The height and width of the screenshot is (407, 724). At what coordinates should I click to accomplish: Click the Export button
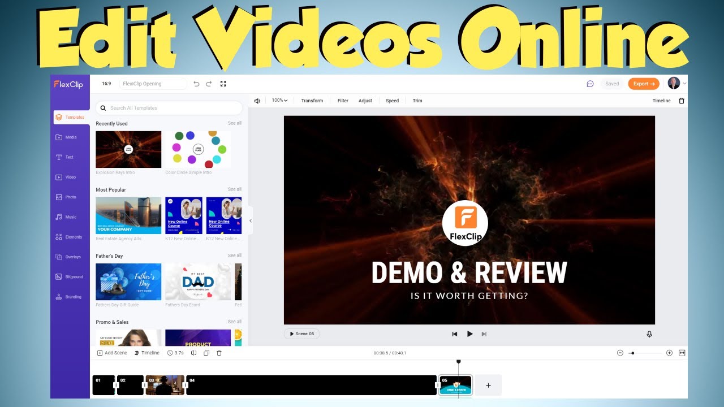coord(644,83)
